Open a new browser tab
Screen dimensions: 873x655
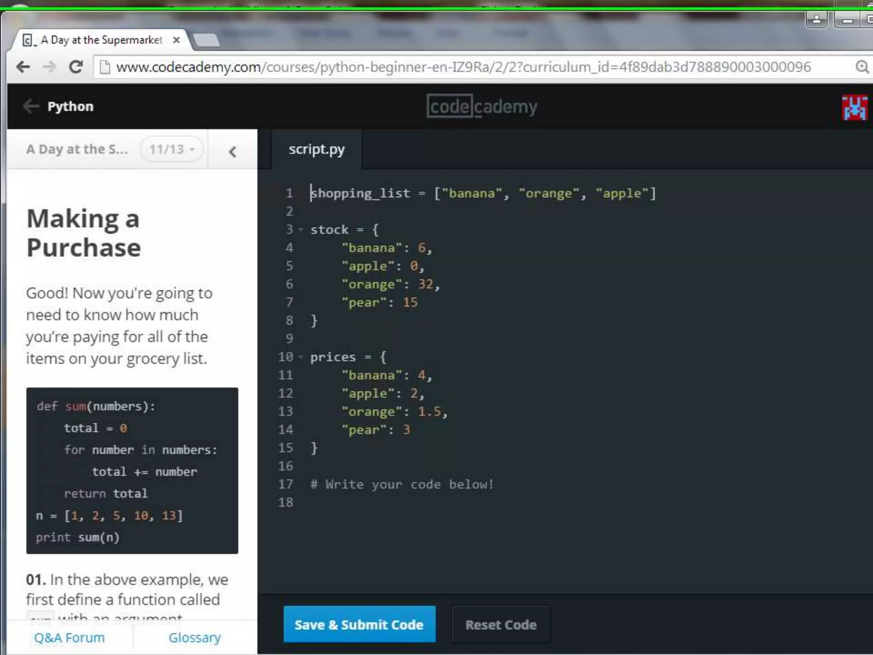coord(206,41)
